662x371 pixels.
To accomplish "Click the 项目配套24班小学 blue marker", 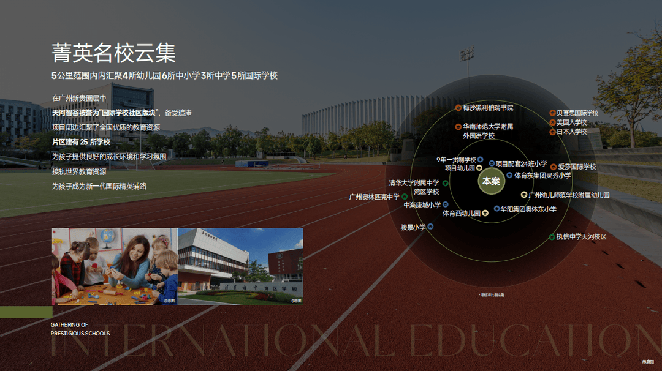I will coord(492,163).
